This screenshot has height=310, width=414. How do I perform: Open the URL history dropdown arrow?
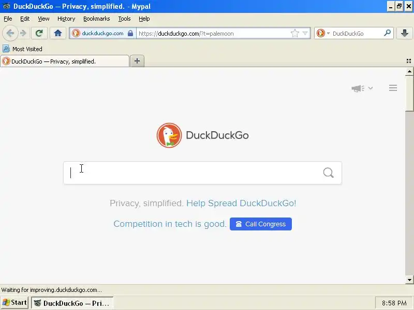[x=305, y=33]
